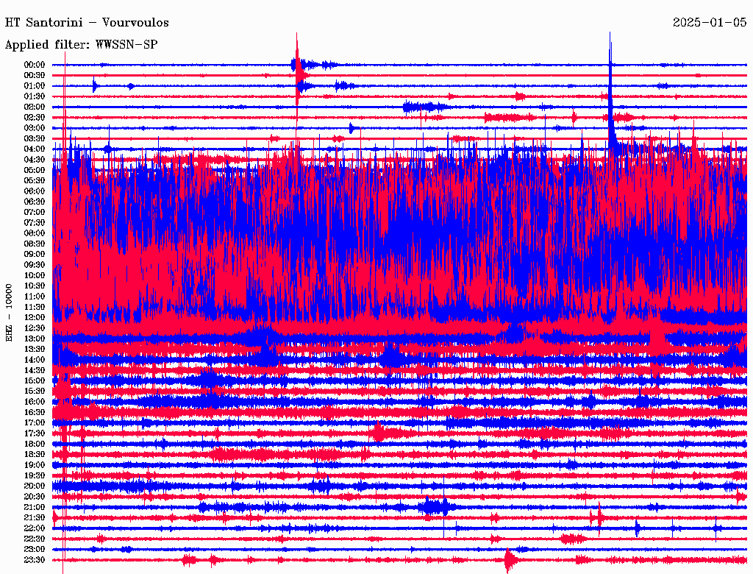This screenshot has width=753, height=574.
Task: Click the date label '2025-01-05'
Action: pos(710,23)
